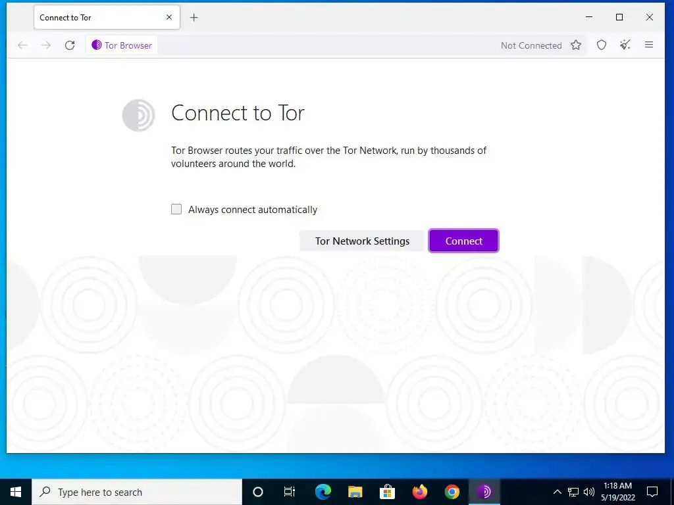This screenshot has width=674, height=505.
Task: Go back to previous page
Action: pyautogui.click(x=22, y=45)
